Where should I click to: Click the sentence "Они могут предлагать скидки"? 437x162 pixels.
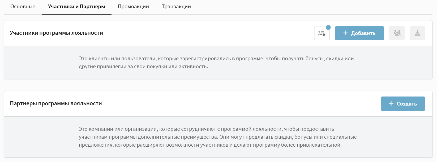[x=288, y=137]
